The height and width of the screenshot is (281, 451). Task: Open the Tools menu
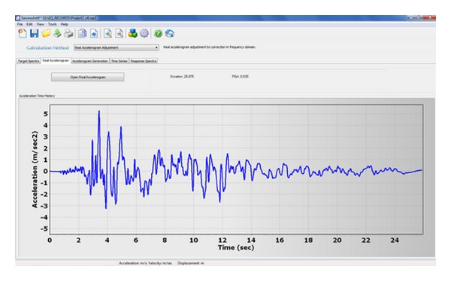pos(53,25)
